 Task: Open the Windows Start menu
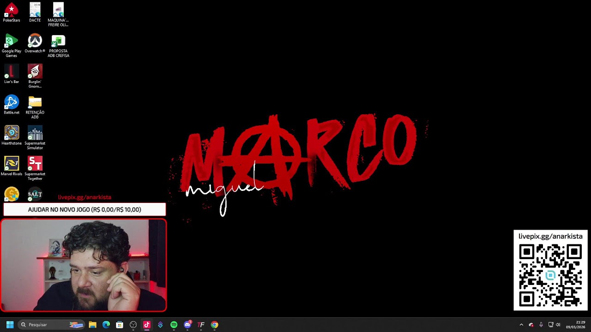coord(10,325)
